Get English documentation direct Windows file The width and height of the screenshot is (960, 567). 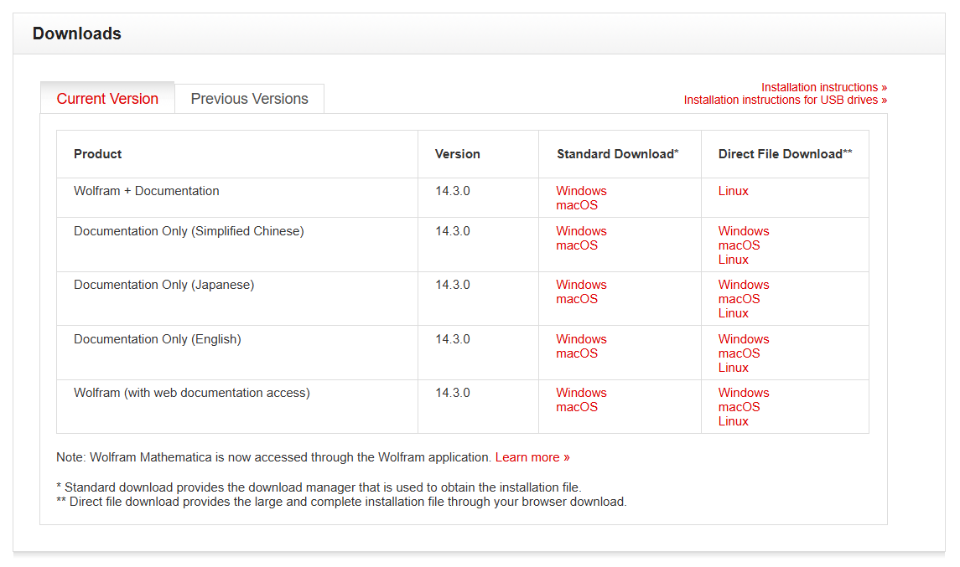pyautogui.click(x=743, y=339)
